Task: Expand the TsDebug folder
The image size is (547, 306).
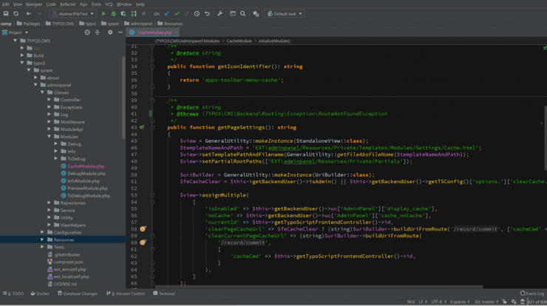Action: click(56, 159)
